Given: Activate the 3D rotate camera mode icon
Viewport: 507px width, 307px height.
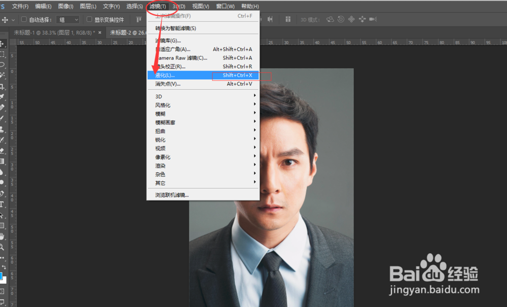Looking at the screenshot, I should pos(330,19).
